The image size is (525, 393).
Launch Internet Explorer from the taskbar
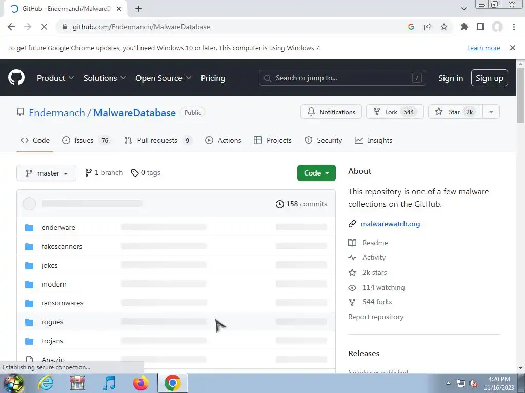pyautogui.click(x=46, y=383)
